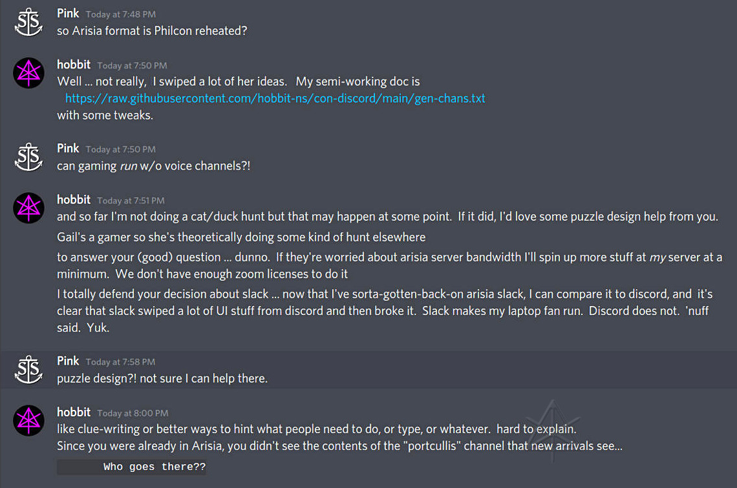737x488 pixels.
Task: Open Pink's profile name at 7:58 PM
Action: [68, 361]
